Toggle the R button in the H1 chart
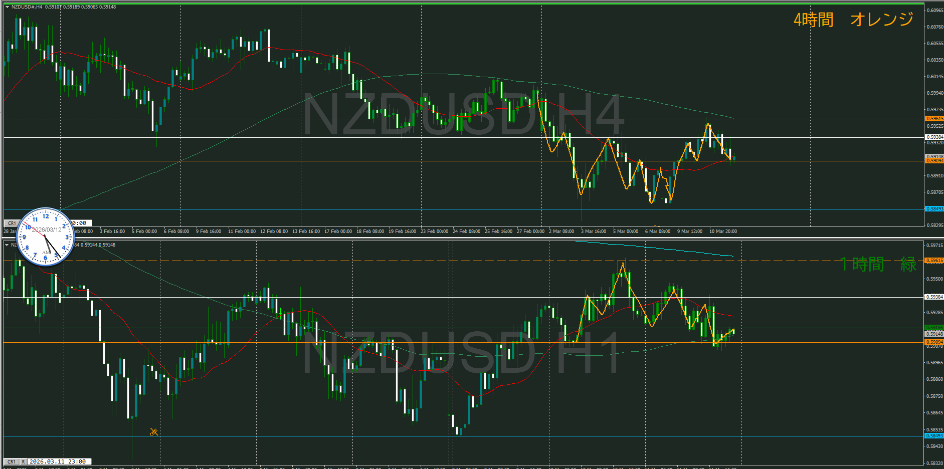The width and height of the screenshot is (944, 469). click(x=23, y=461)
